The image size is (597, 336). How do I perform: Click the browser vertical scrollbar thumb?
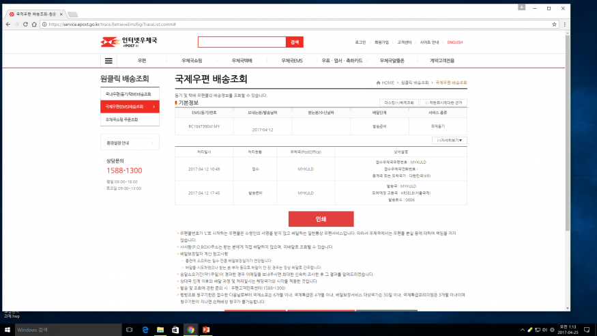pyautogui.click(x=567, y=133)
